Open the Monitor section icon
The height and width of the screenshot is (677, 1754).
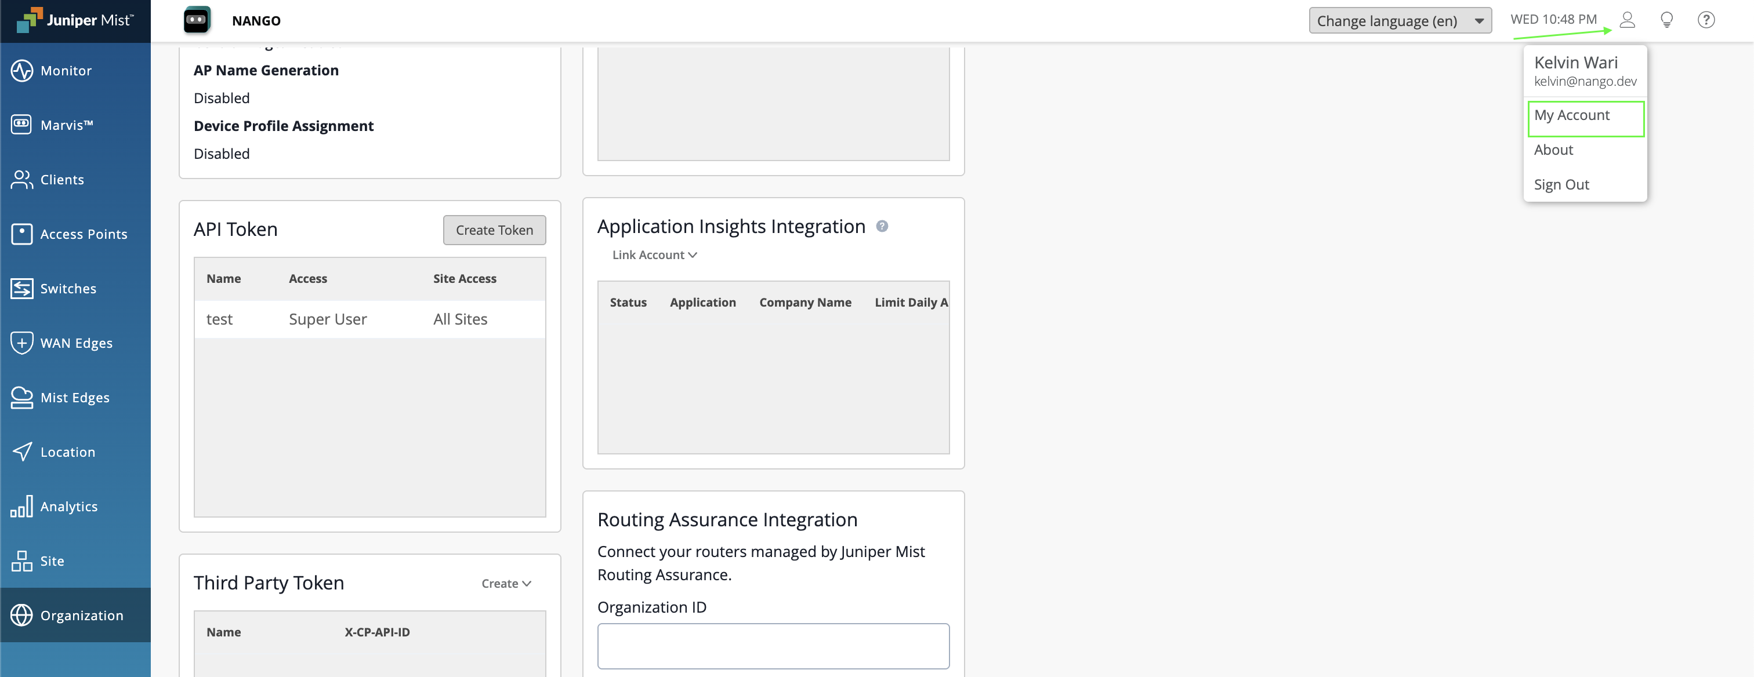point(22,71)
